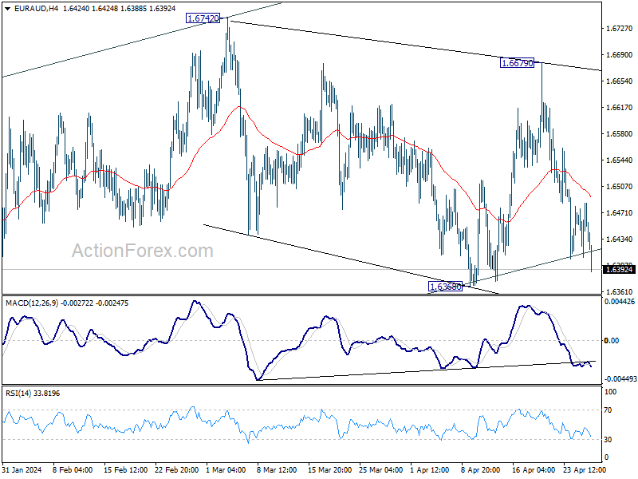This screenshot has height=479, width=638.
Task: Click the 1.64340 price axis value
Action: [x=619, y=239]
